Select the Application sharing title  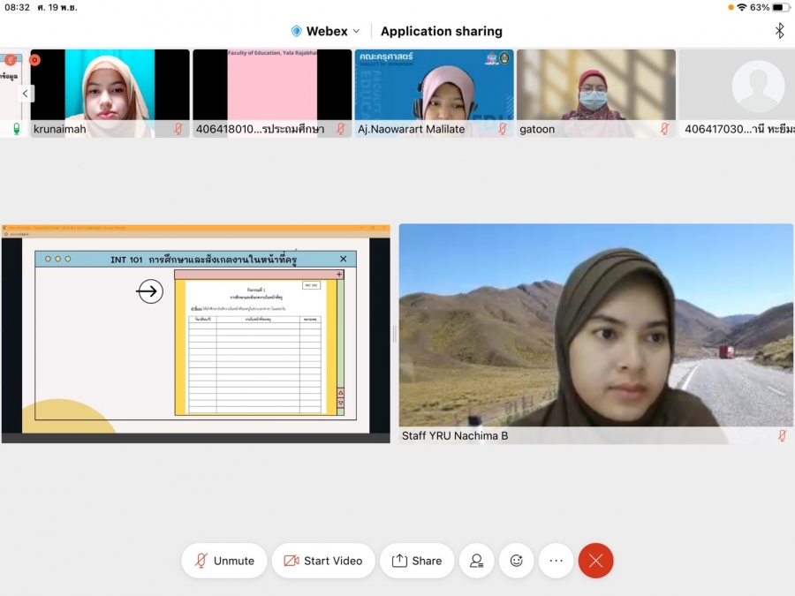click(441, 31)
